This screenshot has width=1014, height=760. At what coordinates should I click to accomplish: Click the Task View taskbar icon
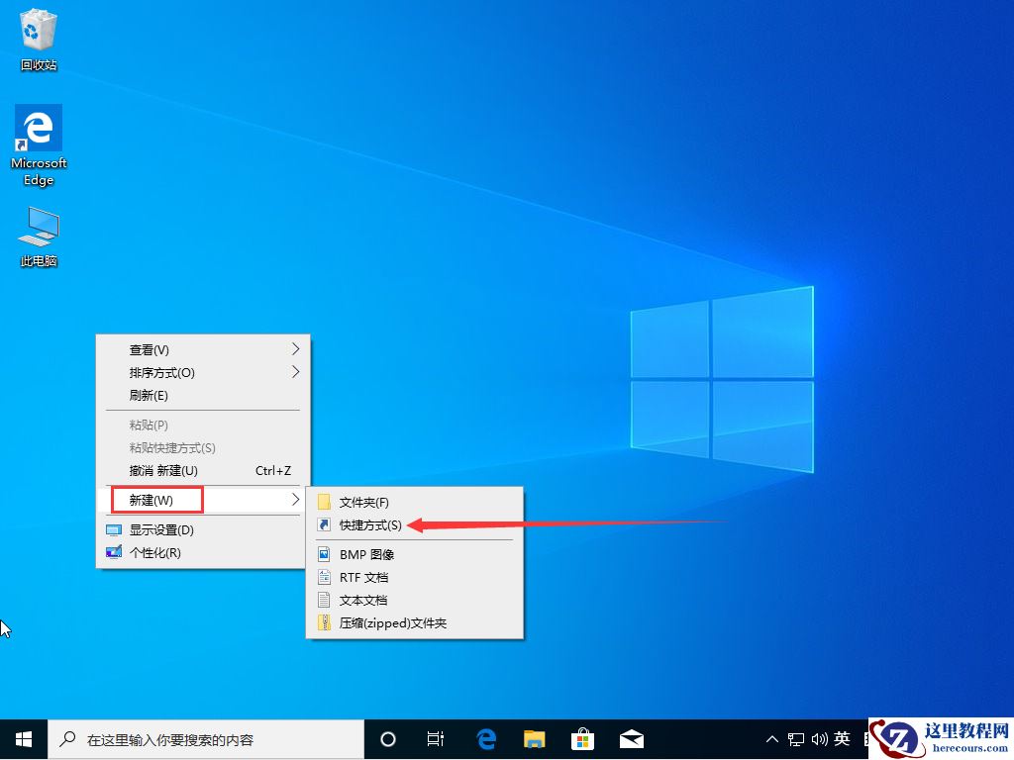[436, 738]
